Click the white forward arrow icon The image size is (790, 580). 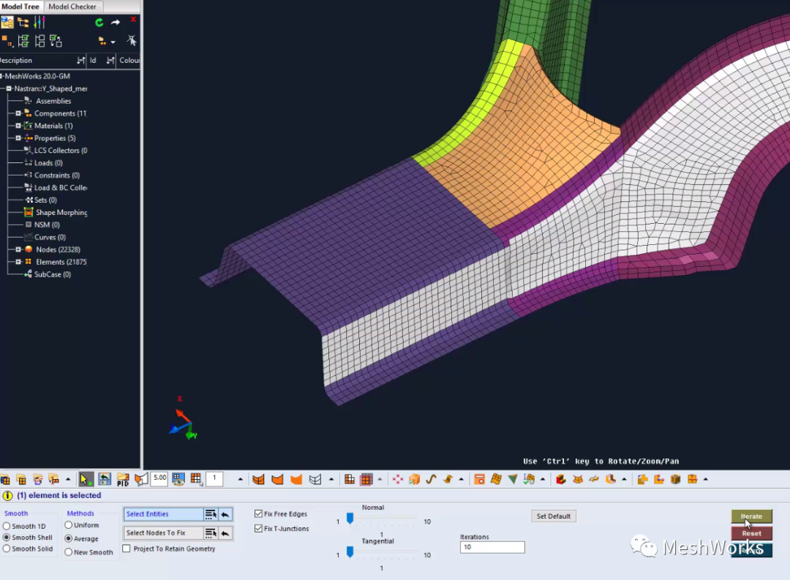pyautogui.click(x=116, y=22)
